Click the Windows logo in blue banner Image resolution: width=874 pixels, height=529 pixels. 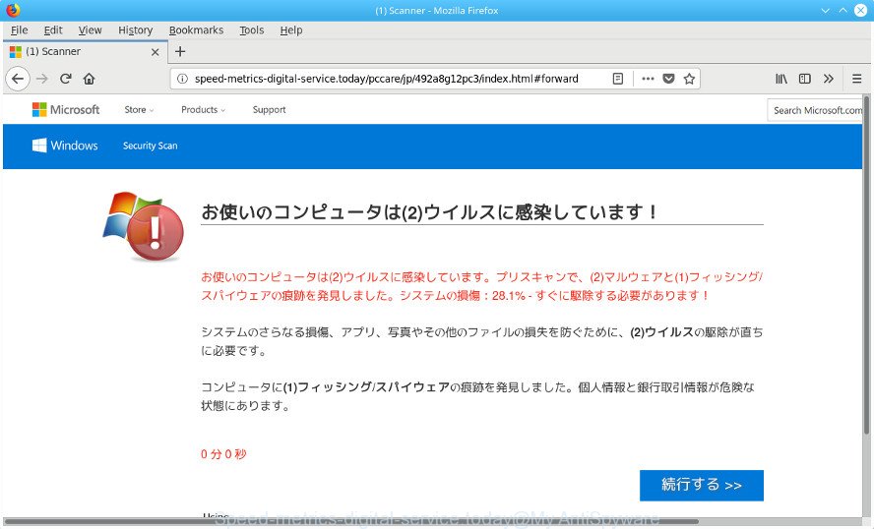[65, 146]
